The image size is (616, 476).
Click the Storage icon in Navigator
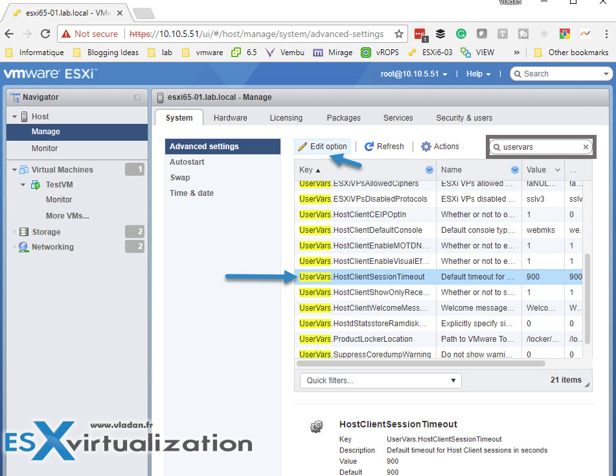(x=24, y=232)
